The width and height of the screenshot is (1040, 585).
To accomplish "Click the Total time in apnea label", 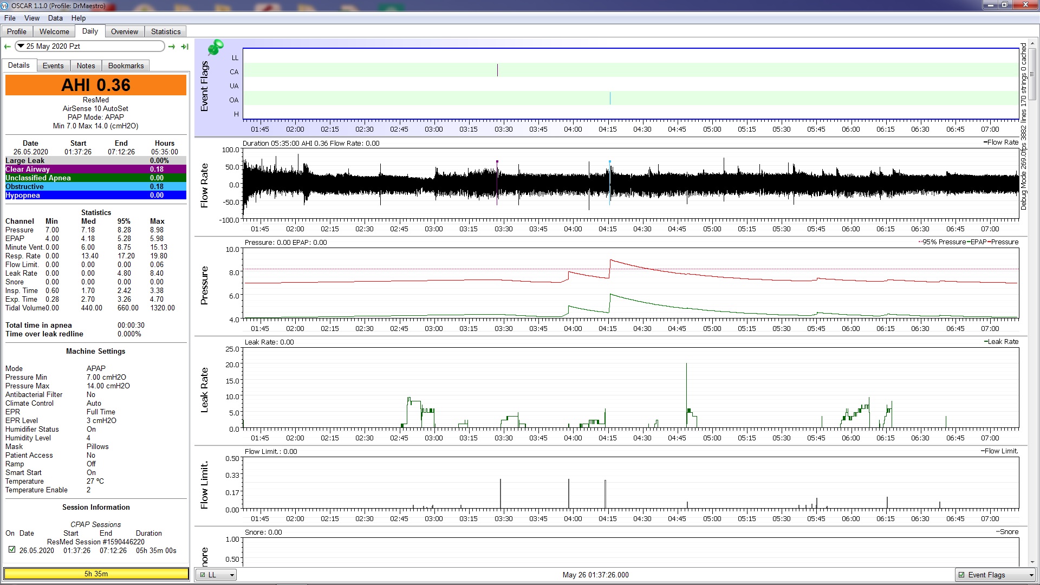I will pyautogui.click(x=38, y=325).
